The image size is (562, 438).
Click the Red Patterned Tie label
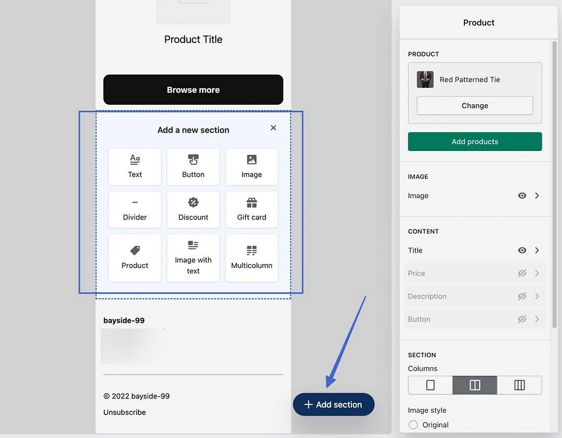click(x=470, y=80)
